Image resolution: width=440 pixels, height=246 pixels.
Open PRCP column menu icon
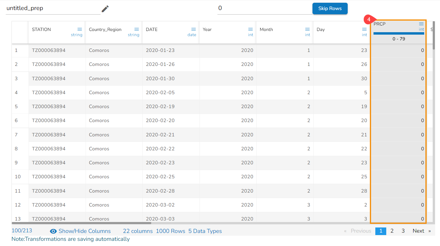click(421, 24)
